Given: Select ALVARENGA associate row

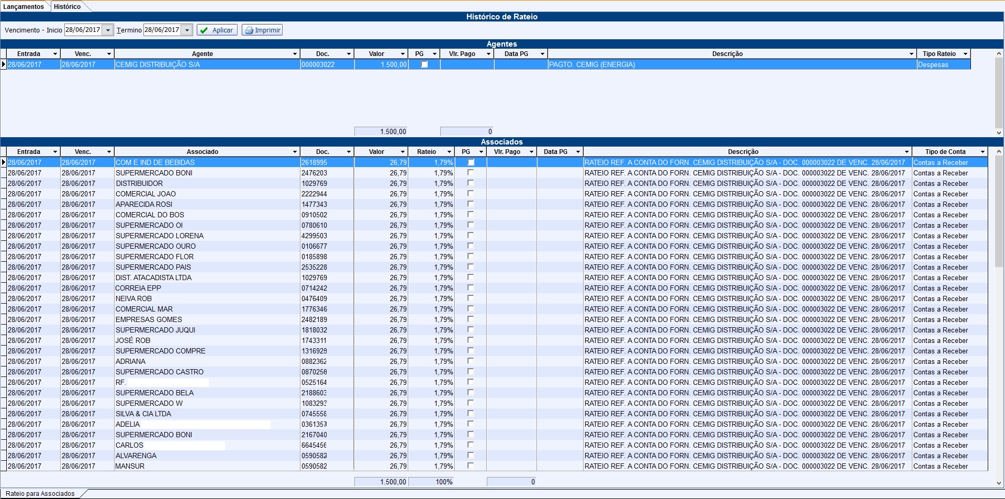Looking at the screenshot, I should click(x=494, y=456).
